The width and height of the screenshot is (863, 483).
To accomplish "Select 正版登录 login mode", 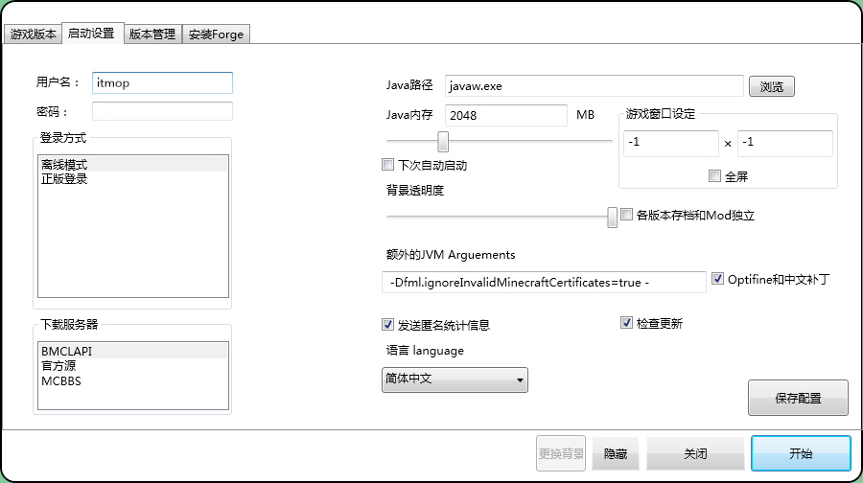I will point(65,179).
